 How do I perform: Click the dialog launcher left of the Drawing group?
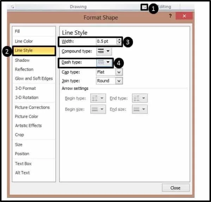(13, 7)
